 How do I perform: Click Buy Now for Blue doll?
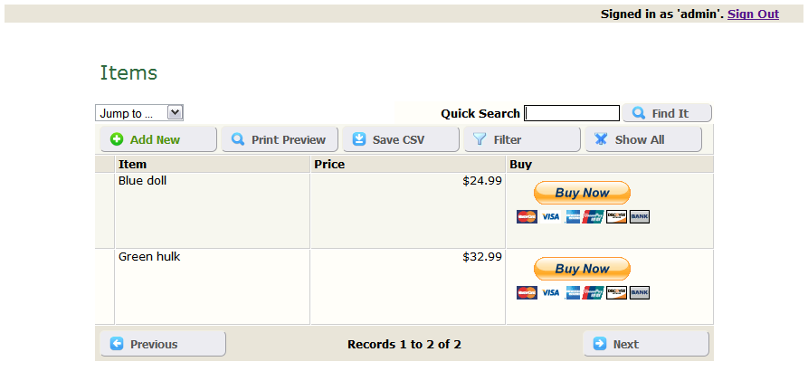(x=582, y=193)
